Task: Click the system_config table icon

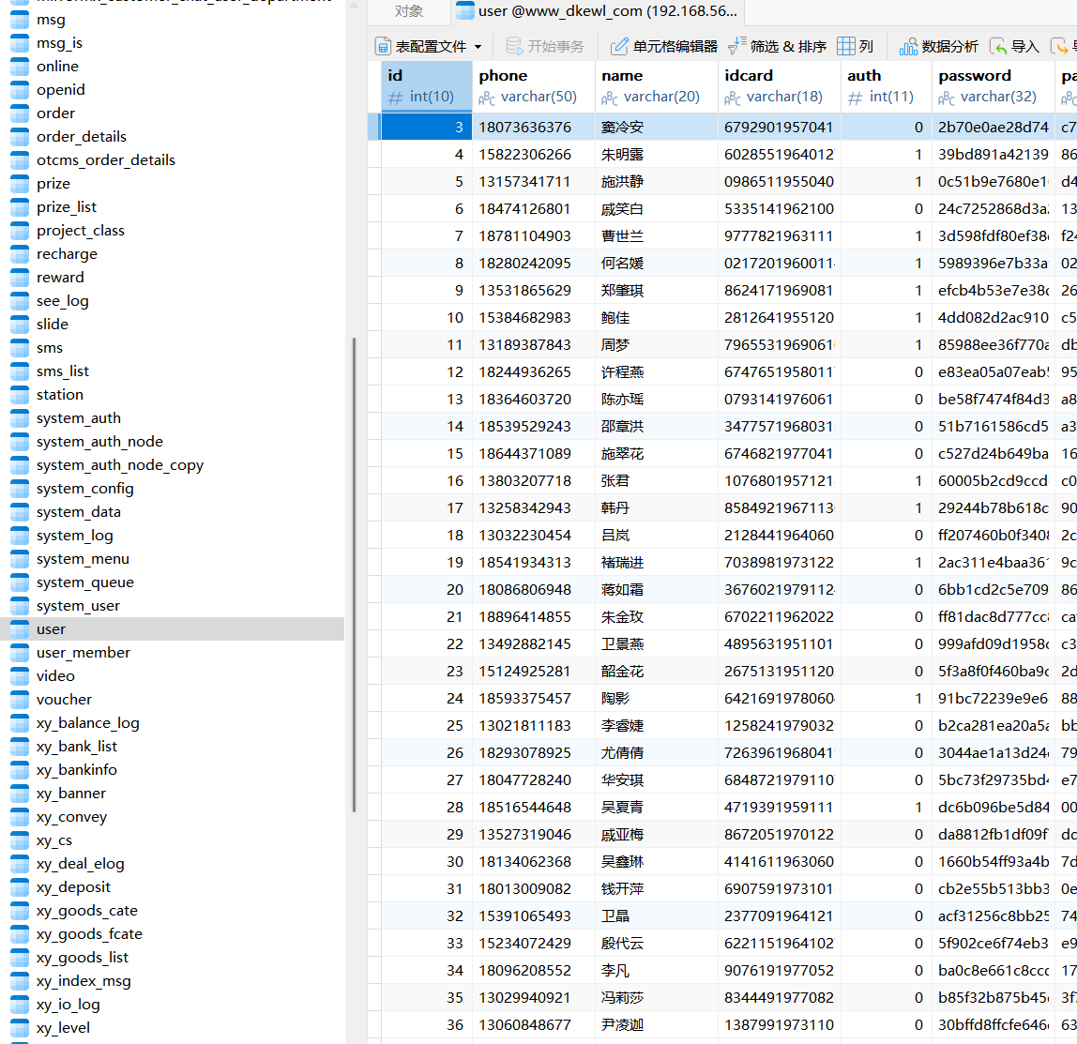Action: click(19, 488)
